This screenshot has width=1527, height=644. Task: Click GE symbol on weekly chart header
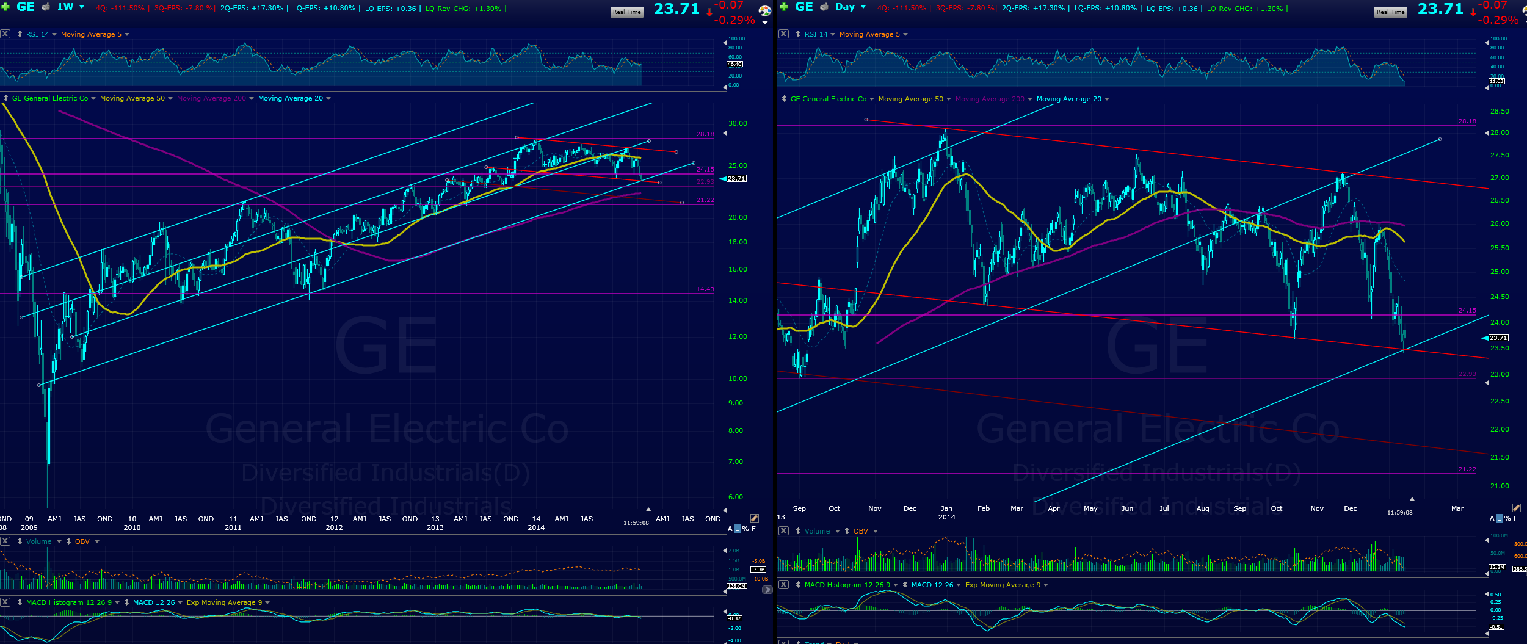26,7
